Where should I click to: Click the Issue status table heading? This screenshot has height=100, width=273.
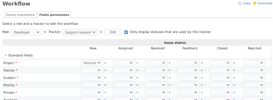tap(175, 42)
